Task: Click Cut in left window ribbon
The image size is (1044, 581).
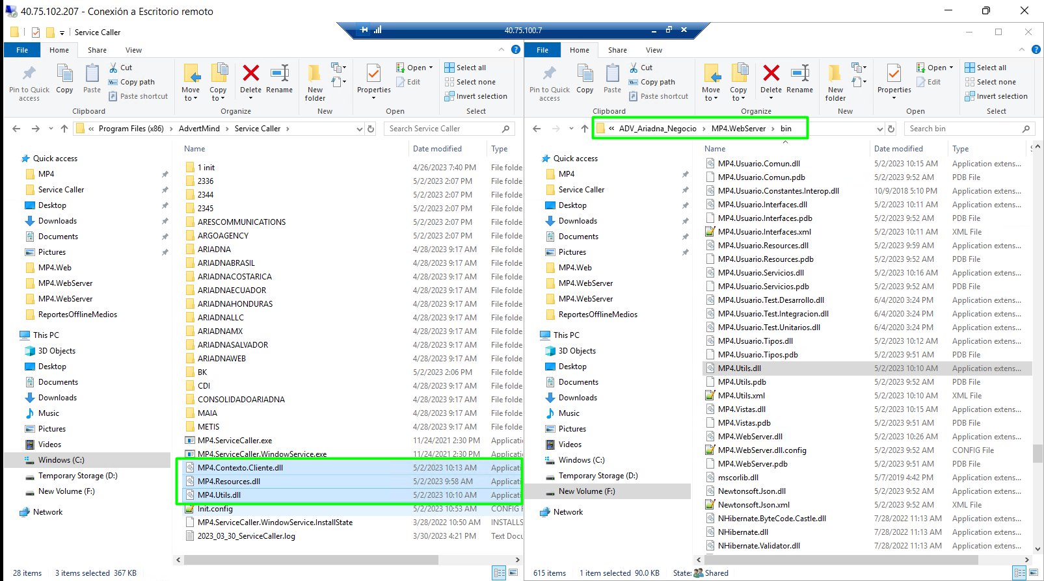Action: 120,68
